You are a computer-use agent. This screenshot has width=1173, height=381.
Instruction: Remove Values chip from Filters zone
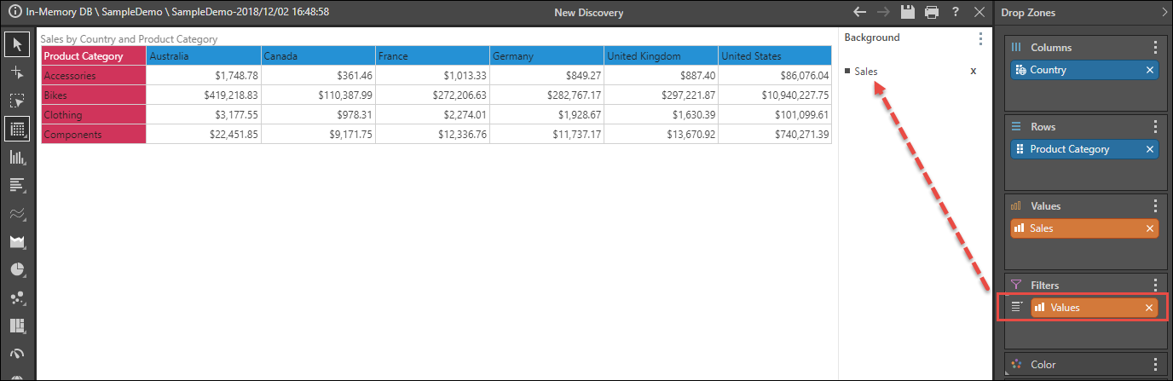pos(1149,308)
